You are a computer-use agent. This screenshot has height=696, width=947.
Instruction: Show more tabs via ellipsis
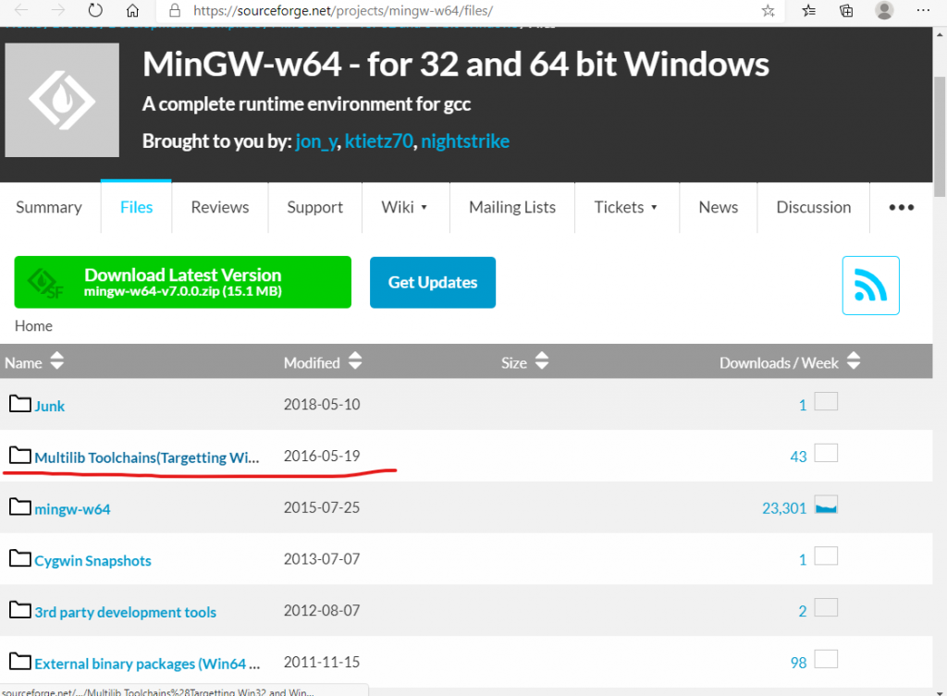point(901,207)
